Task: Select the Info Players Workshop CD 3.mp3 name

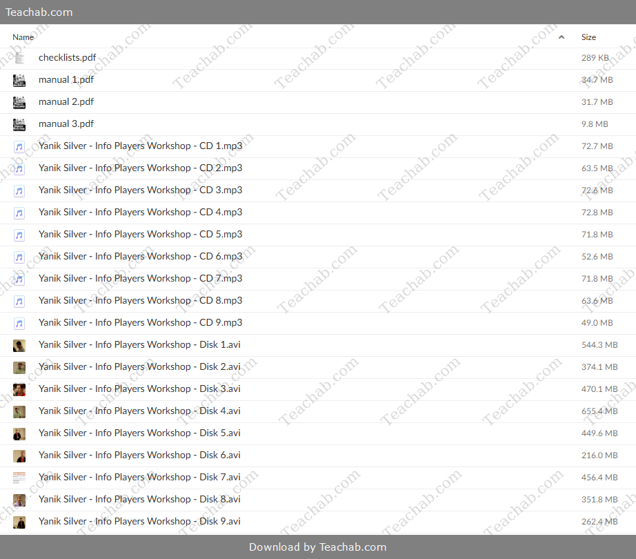Action: [x=140, y=190]
